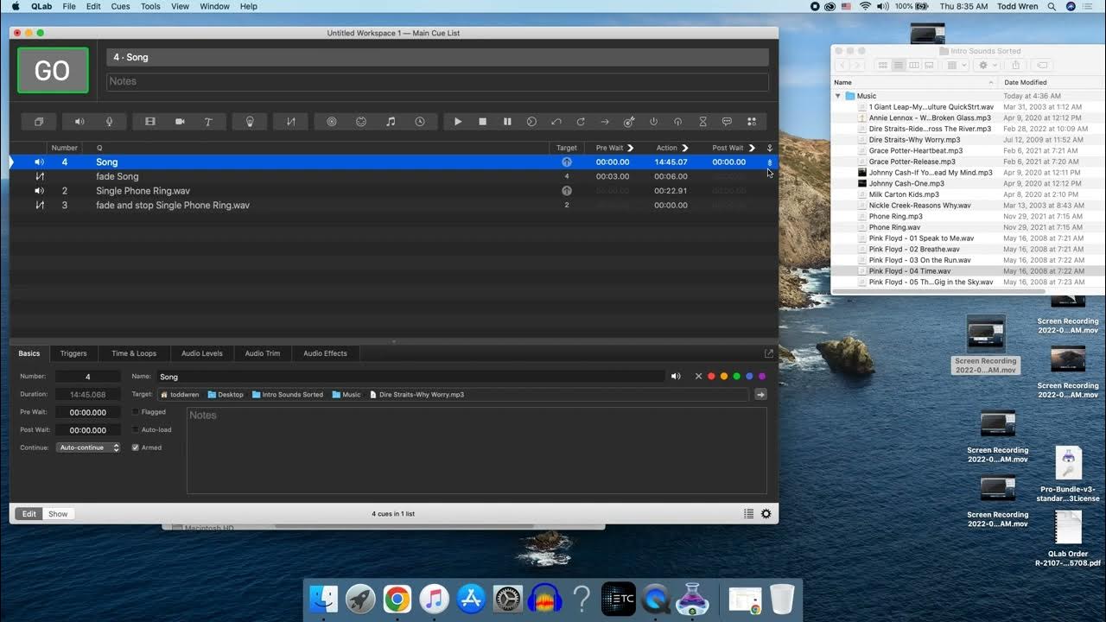Add a Wait cue (hourglass icon)

tap(702, 122)
